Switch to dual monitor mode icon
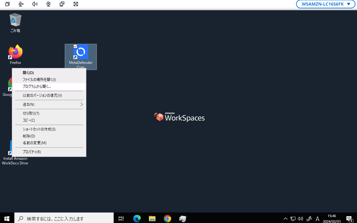The height and width of the screenshot is (223, 357). [62, 4]
